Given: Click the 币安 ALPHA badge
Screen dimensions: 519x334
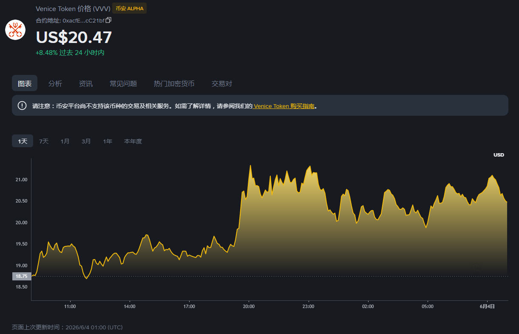Looking at the screenshot, I should (130, 9).
